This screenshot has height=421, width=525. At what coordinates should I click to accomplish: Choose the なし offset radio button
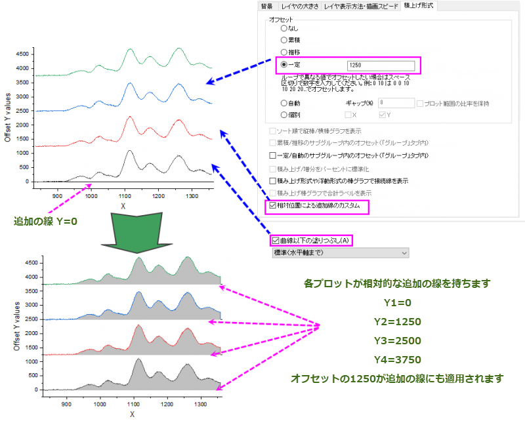[x=283, y=28]
